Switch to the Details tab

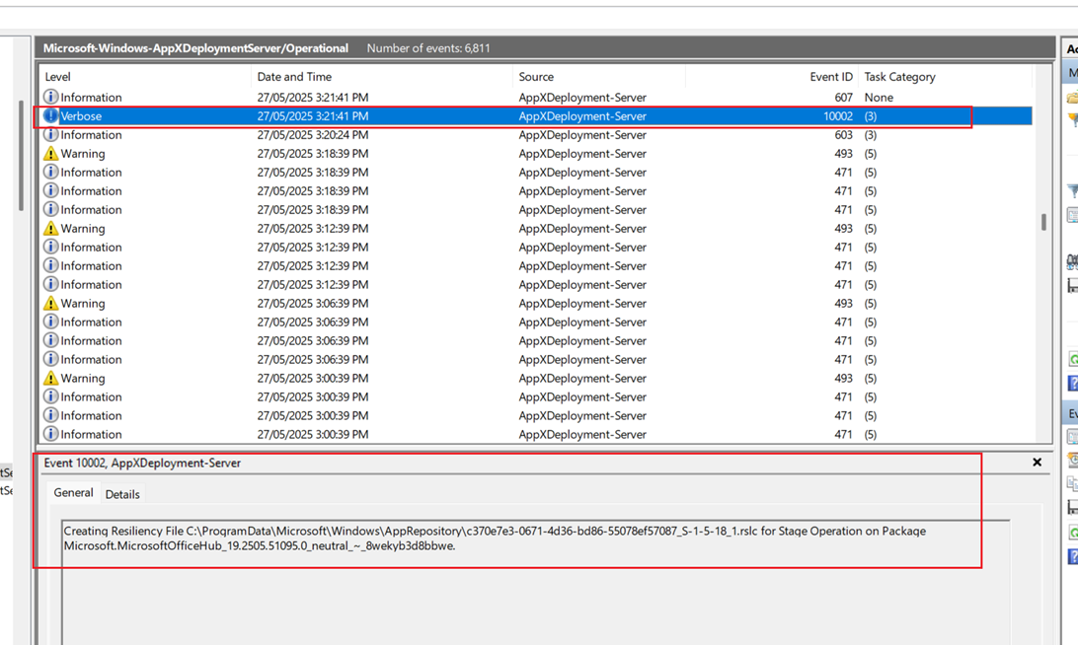coord(122,494)
